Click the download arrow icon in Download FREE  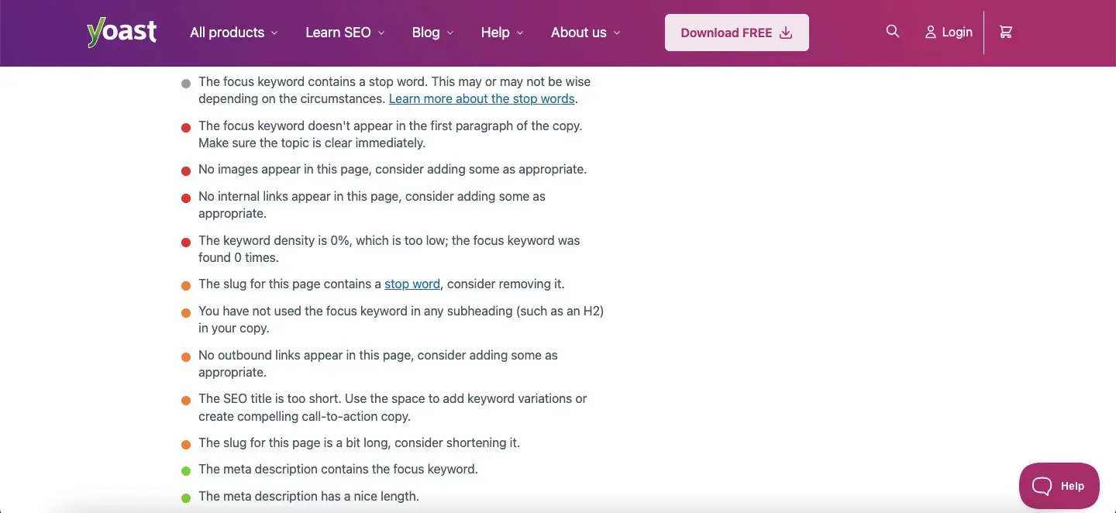click(786, 33)
